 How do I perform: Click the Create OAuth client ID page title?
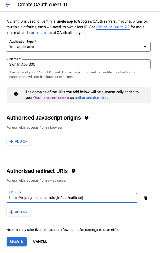(x=42, y=4)
